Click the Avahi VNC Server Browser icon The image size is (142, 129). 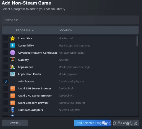13,96
